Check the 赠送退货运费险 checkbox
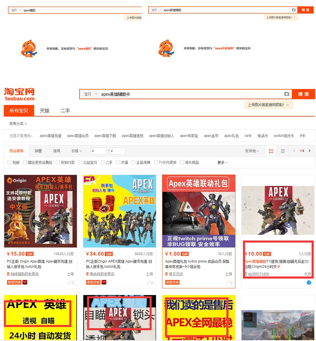 coord(25,162)
